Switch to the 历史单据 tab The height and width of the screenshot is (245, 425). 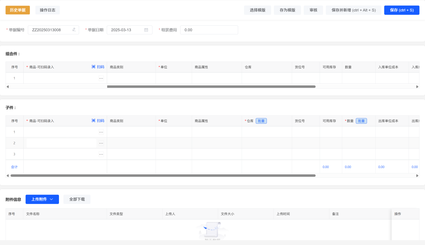click(18, 10)
